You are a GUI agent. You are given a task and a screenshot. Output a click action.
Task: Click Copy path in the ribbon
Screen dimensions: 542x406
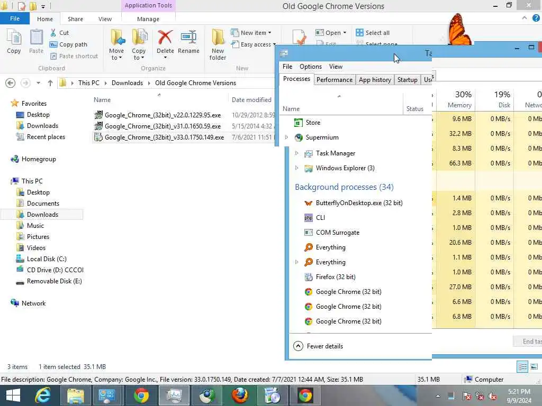pyautogui.click(x=68, y=44)
